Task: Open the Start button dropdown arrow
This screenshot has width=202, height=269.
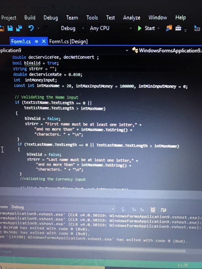Action: 159,28
